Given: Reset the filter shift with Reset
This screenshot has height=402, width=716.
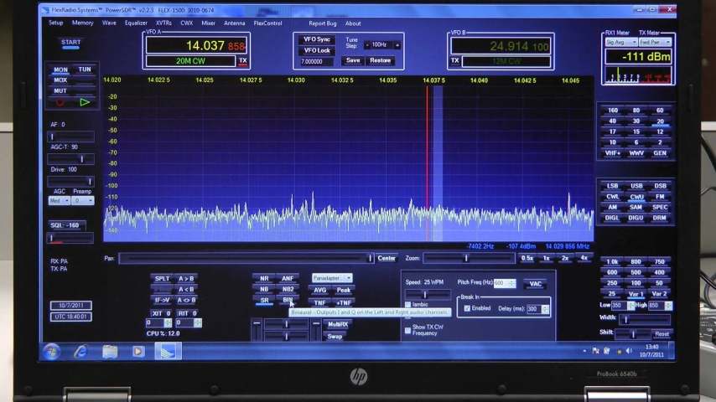Looking at the screenshot, I should click(x=662, y=334).
